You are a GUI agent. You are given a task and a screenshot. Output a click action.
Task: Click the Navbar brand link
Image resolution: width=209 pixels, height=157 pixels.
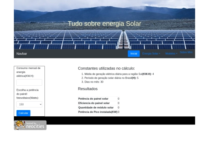(x=22, y=53)
